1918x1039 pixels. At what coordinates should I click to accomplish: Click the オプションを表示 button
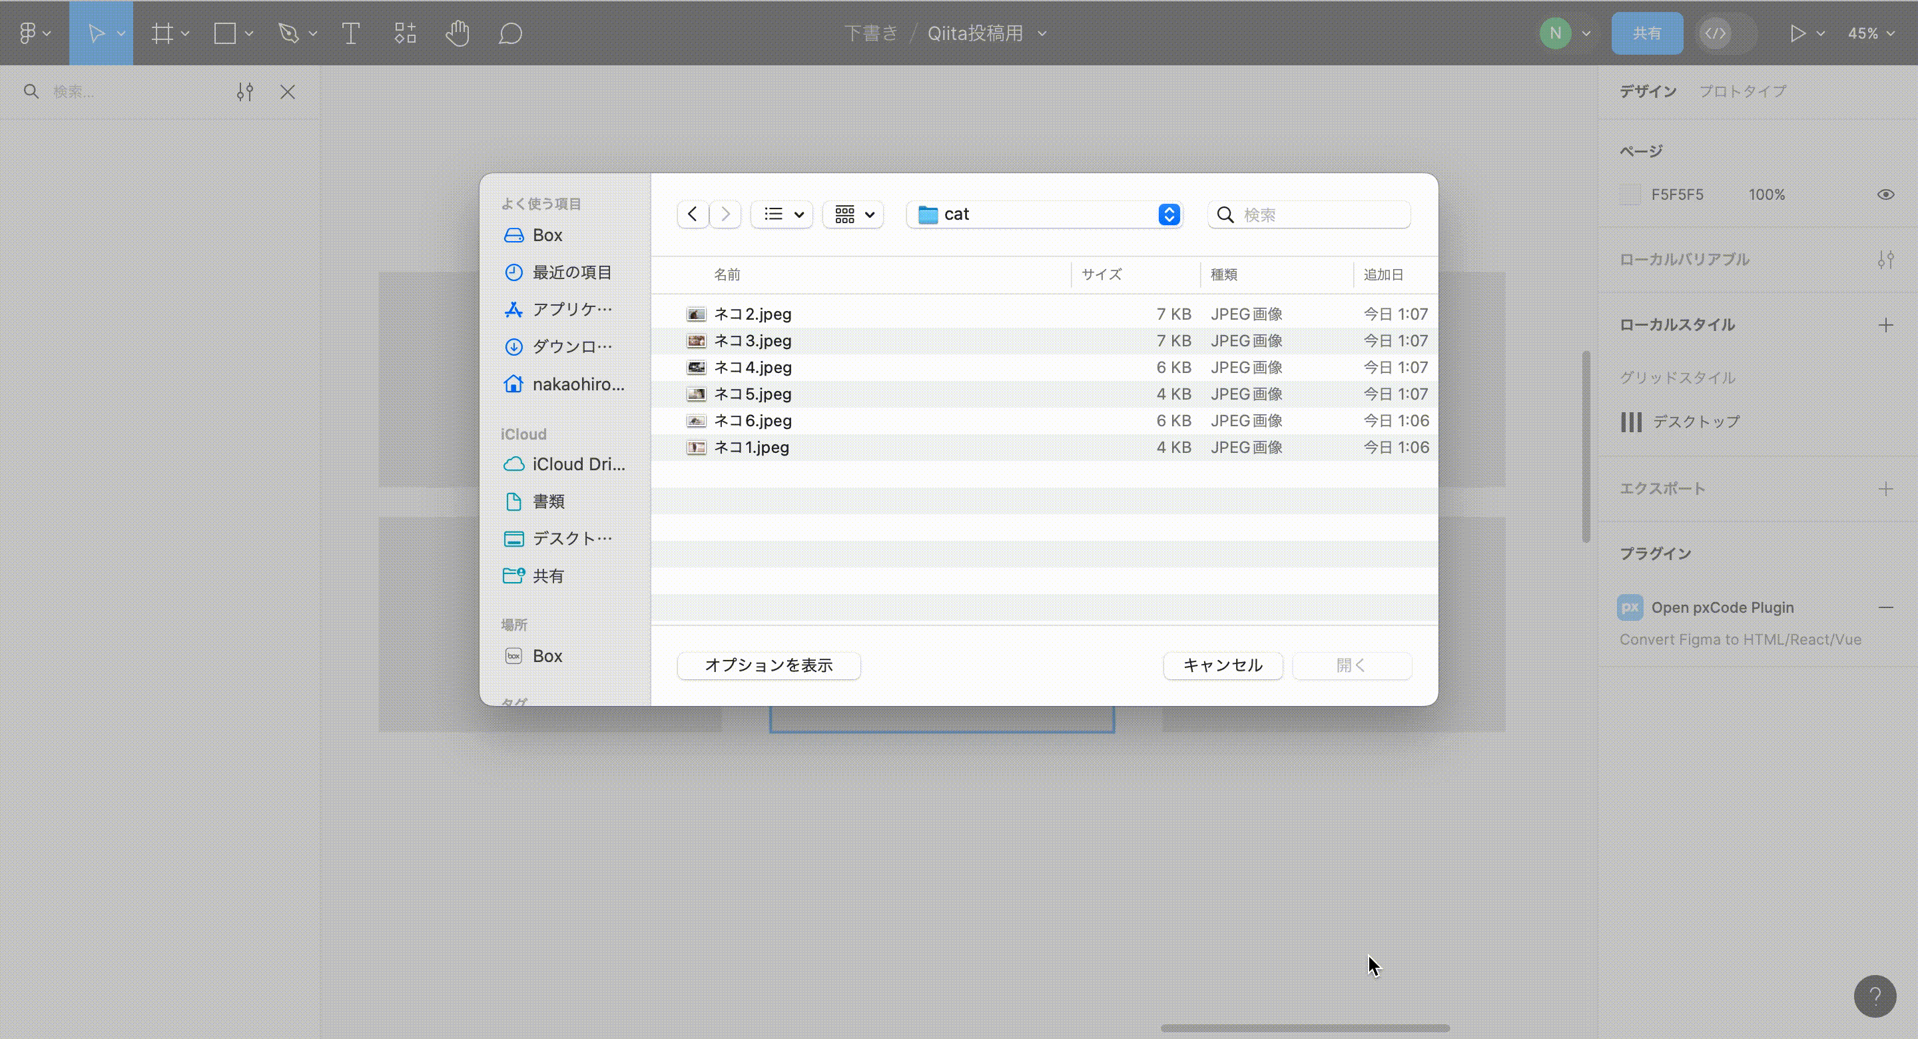coord(769,665)
